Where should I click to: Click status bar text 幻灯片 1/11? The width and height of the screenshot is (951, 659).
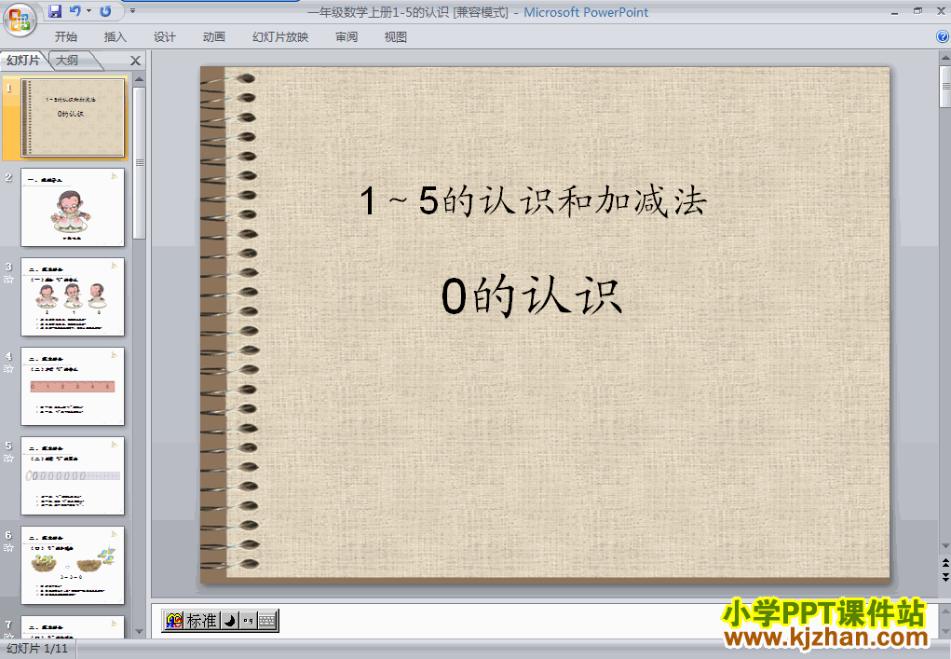[36, 649]
